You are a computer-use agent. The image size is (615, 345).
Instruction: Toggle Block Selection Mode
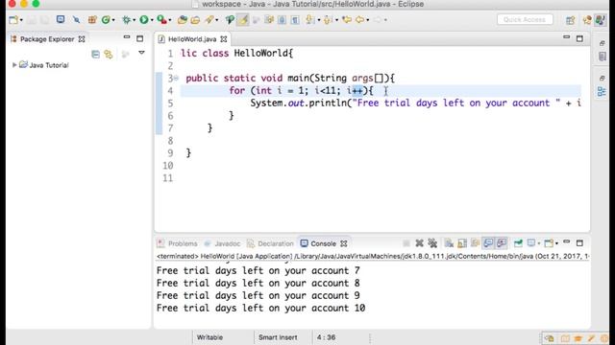[x=282, y=19]
